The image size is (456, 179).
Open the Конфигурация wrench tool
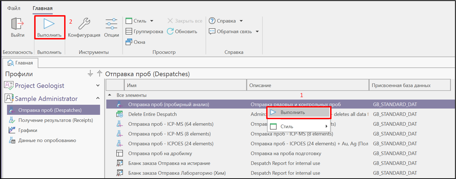84,24
